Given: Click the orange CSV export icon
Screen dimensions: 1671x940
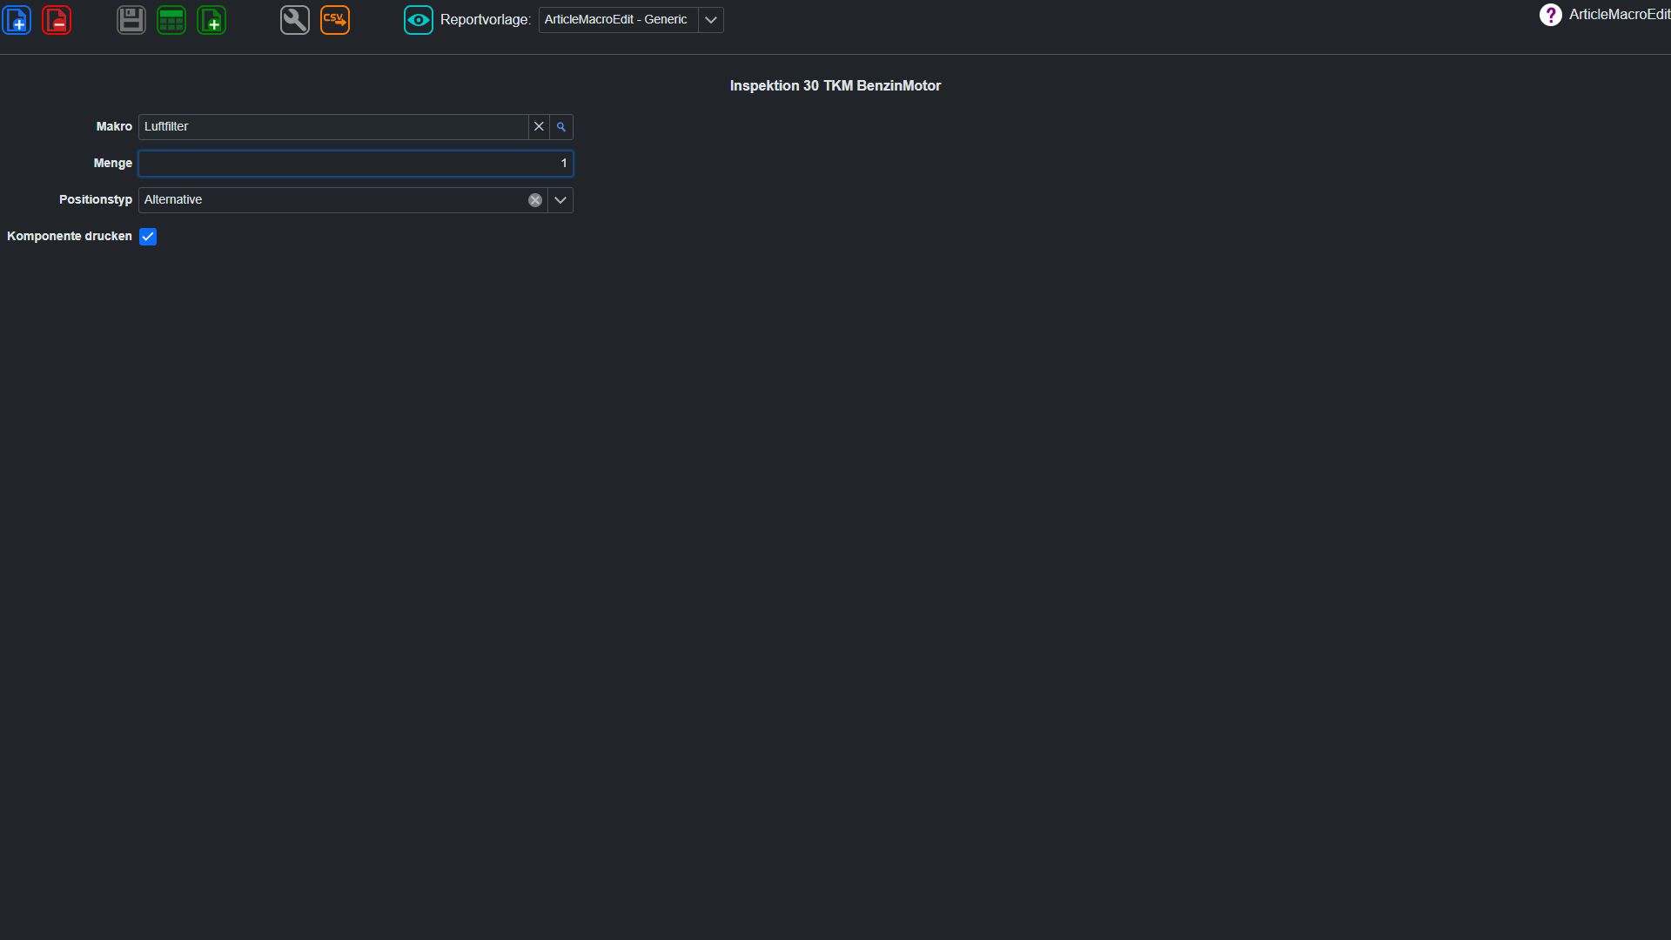Looking at the screenshot, I should point(335,20).
